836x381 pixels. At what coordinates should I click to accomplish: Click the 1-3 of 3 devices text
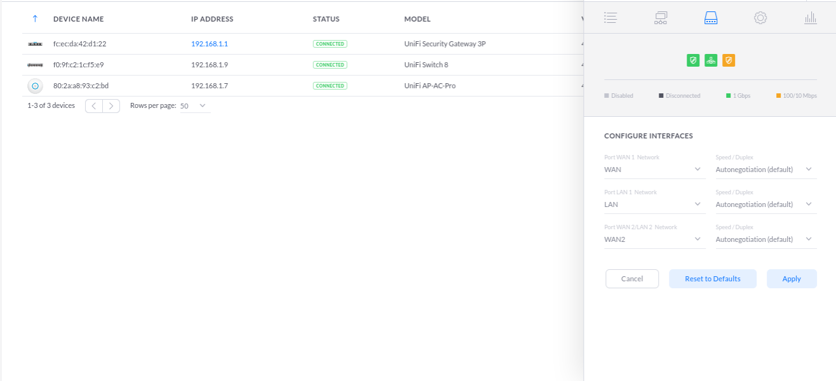51,105
